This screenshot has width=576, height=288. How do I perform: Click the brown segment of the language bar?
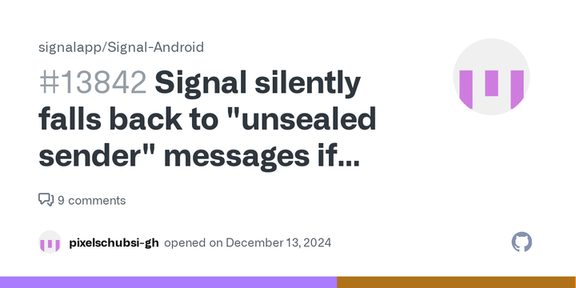456,282
